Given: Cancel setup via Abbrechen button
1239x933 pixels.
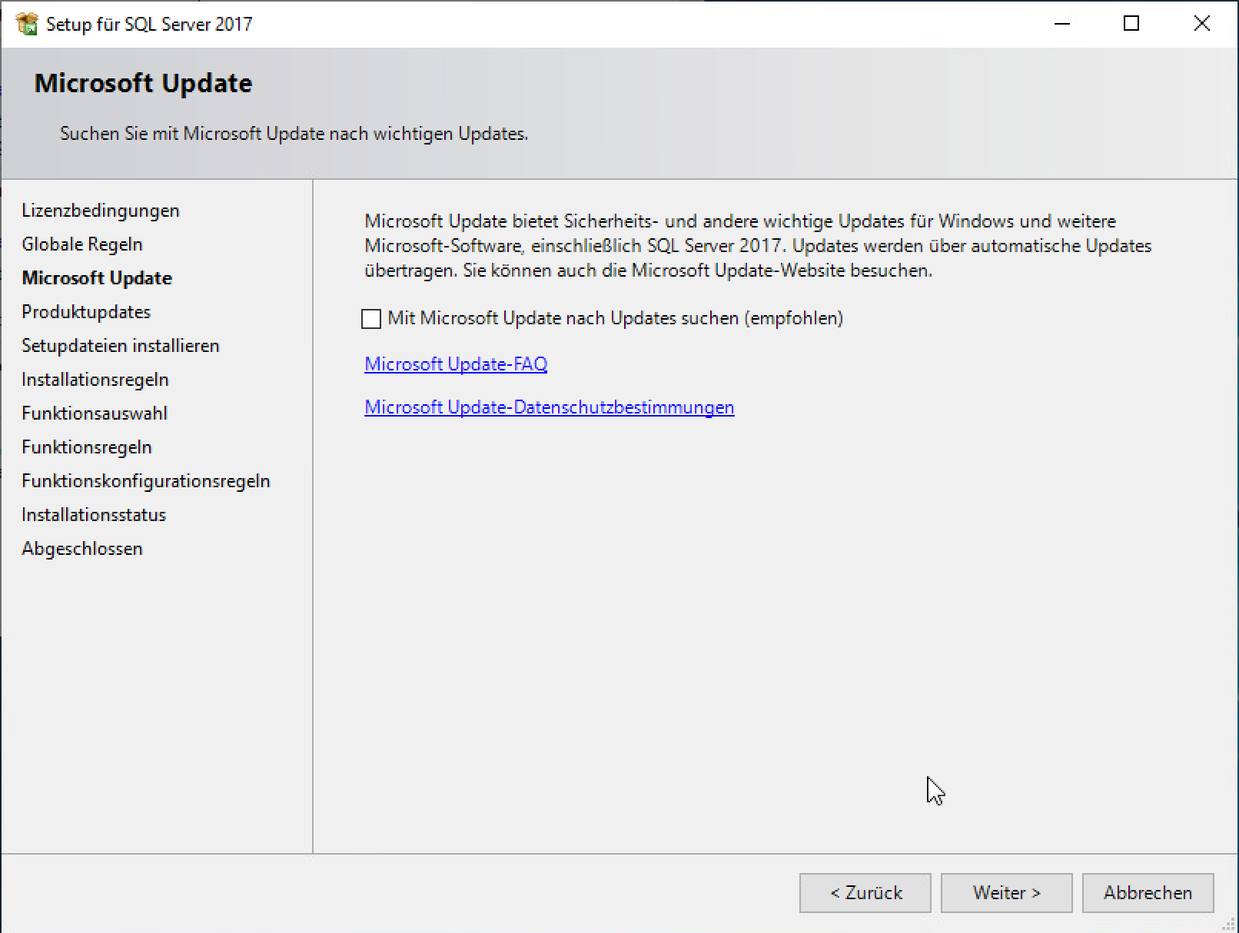Looking at the screenshot, I should click(x=1148, y=893).
